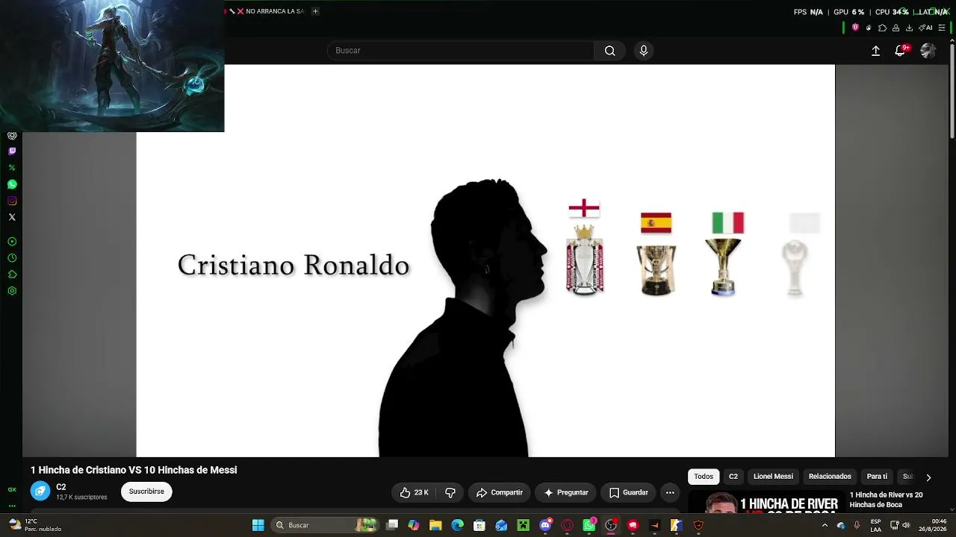Screen dimensions: 956x537
Task: Click the Guardar button
Action: (x=628, y=492)
